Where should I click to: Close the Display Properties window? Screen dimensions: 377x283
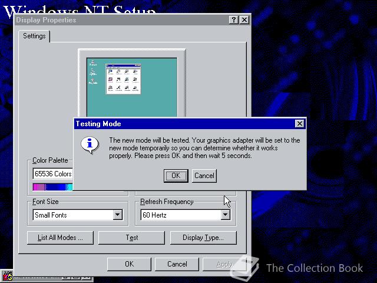click(244, 19)
